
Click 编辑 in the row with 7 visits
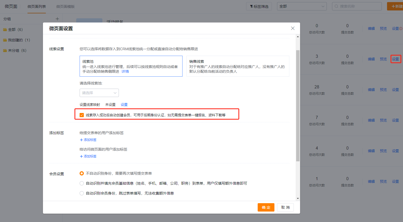[371, 120]
